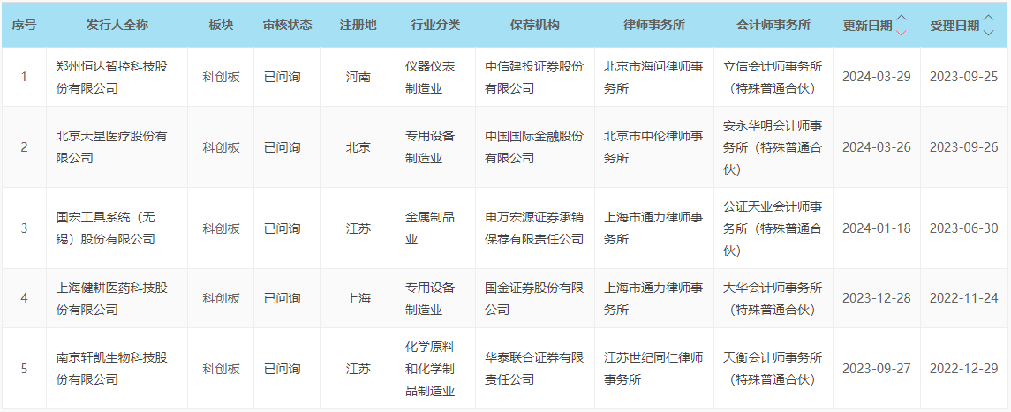1011x412 pixels.
Task: Click serial number 4 cell
Action: (24, 299)
